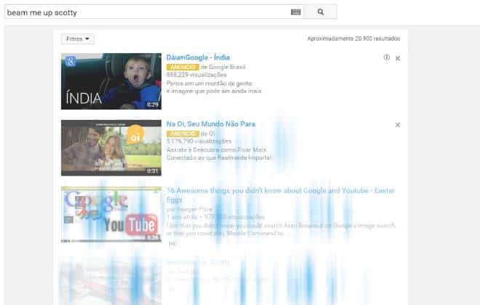This screenshot has width=480, height=305.
Task: Click the Oi couple video thumbnail
Action: (111, 148)
